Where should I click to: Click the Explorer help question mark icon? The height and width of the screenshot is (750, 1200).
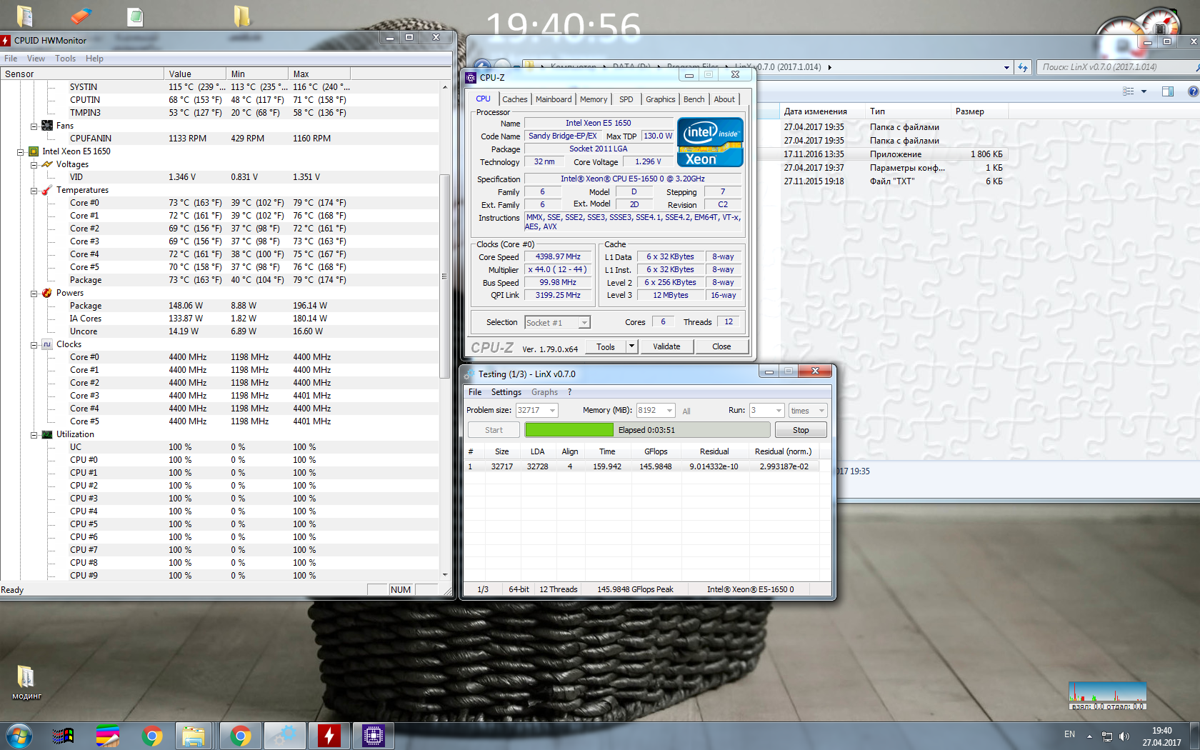1192,91
